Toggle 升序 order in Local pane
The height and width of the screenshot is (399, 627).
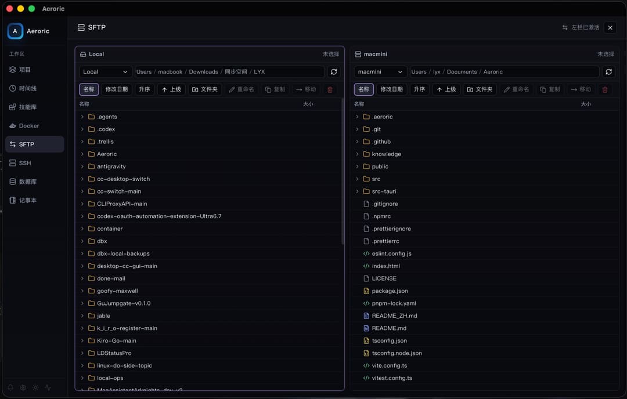(145, 89)
